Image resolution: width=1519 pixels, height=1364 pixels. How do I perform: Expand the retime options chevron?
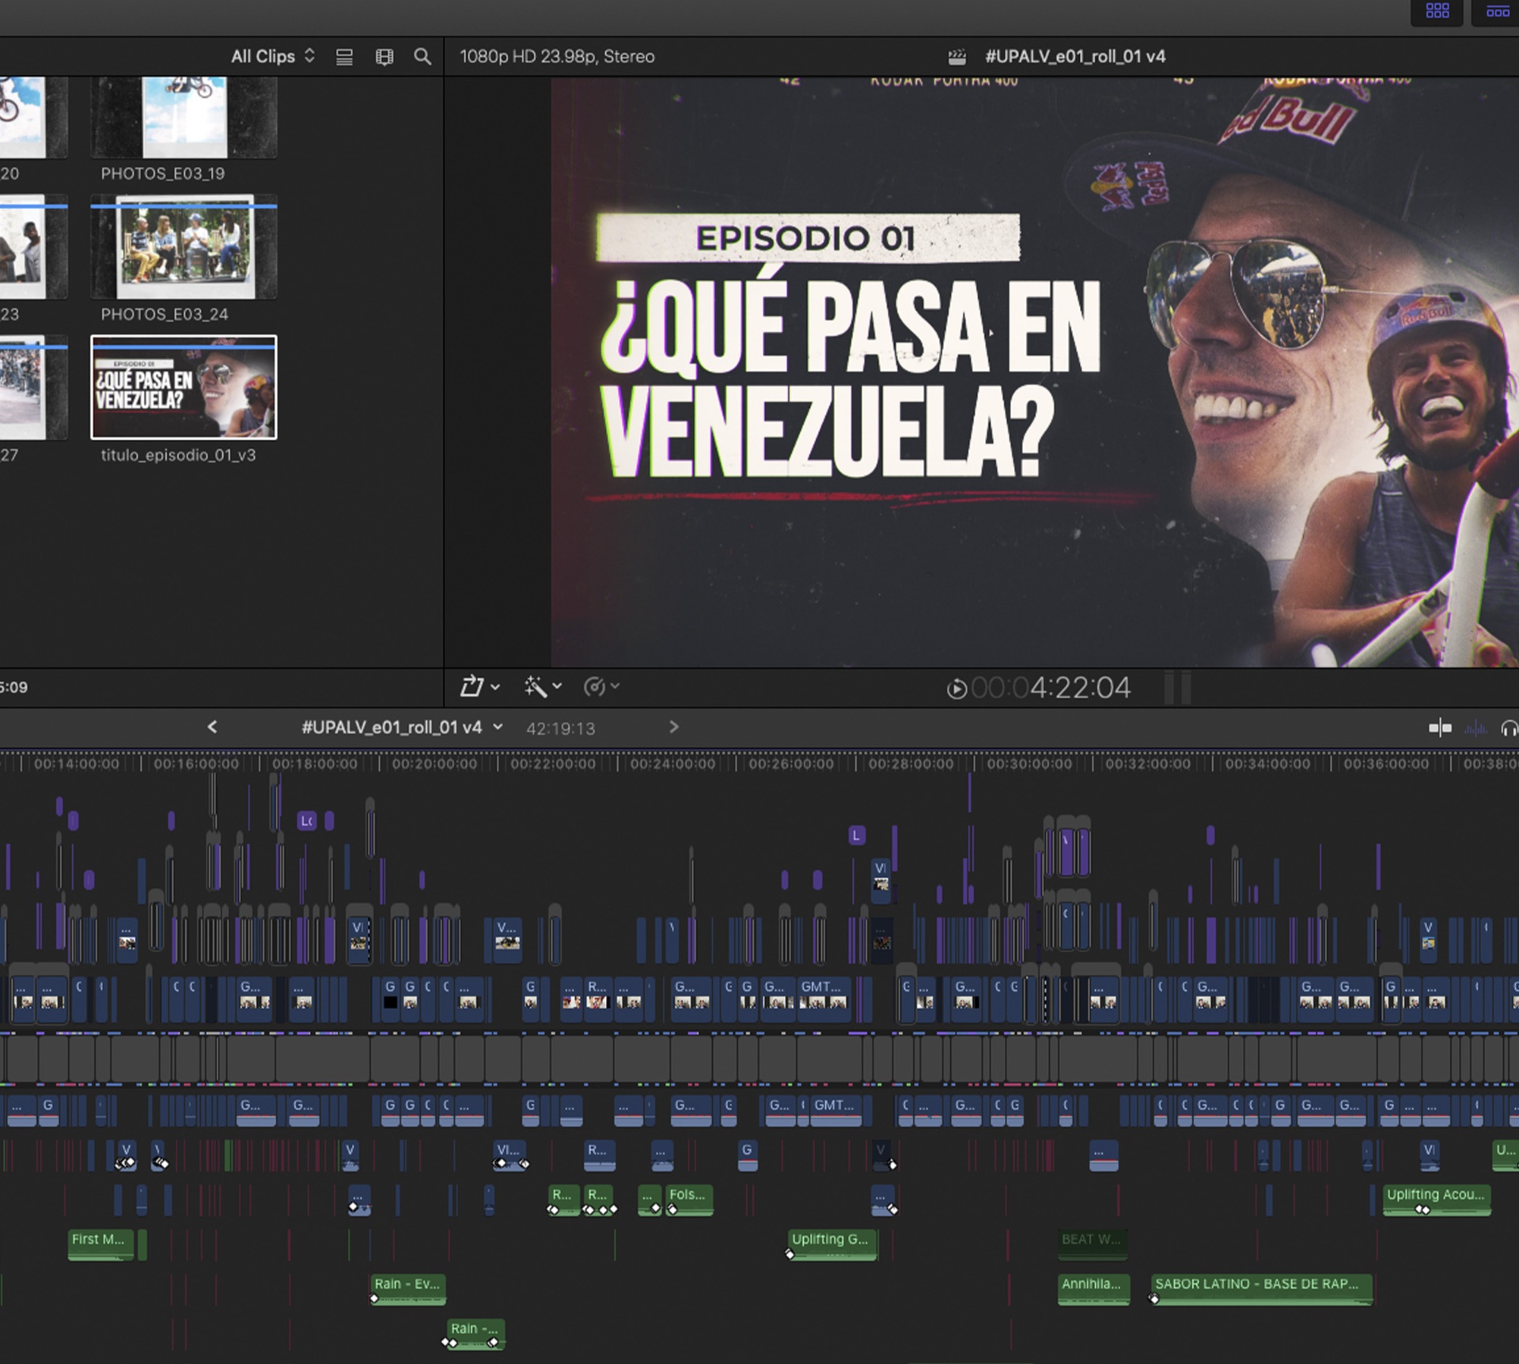pos(615,686)
